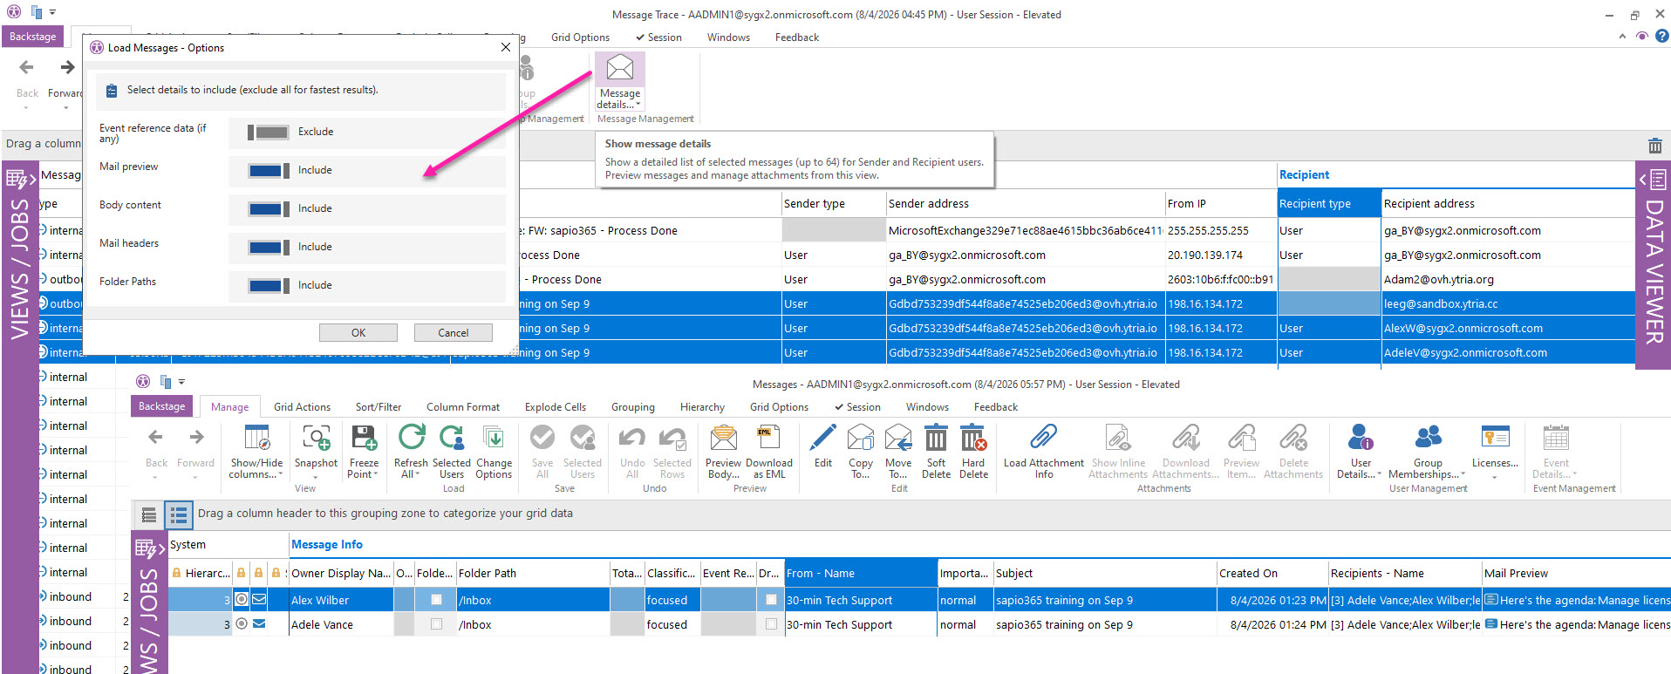Image resolution: width=1671 pixels, height=674 pixels.
Task: Expand the Group Memberships dropdown arrow
Action: click(1463, 475)
